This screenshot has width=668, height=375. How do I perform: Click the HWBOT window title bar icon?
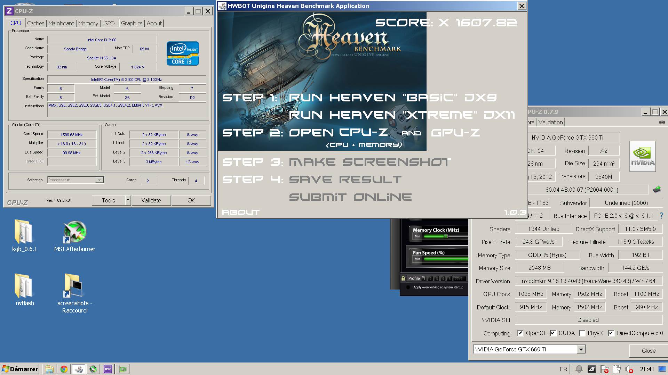point(223,6)
